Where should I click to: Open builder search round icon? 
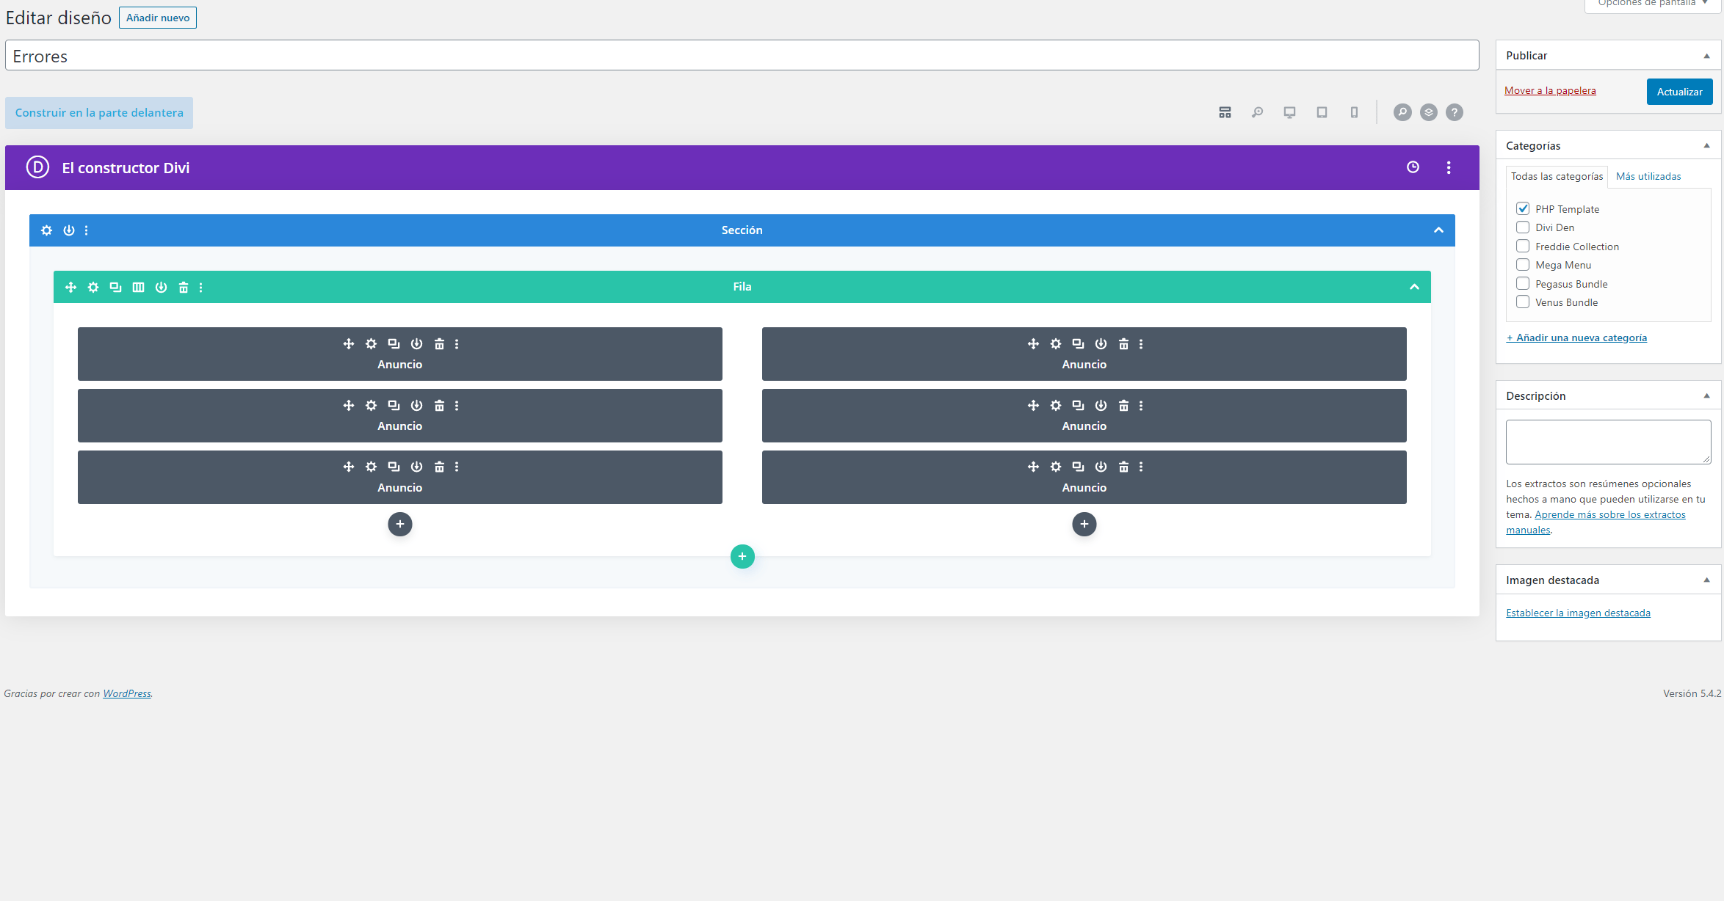1402,112
